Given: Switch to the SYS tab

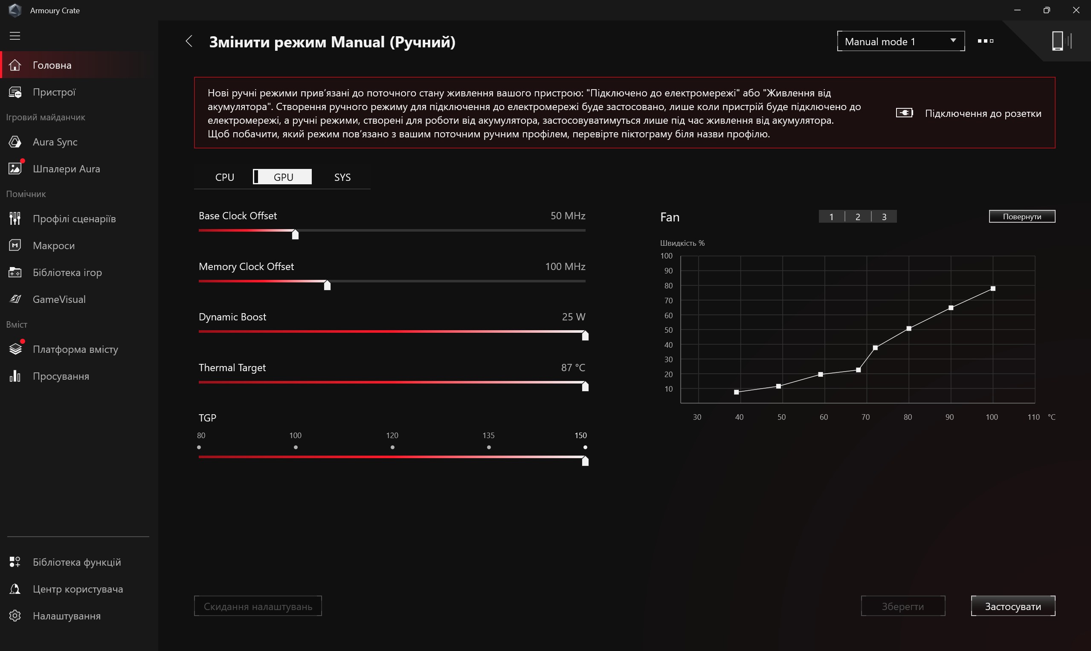Looking at the screenshot, I should 342,177.
